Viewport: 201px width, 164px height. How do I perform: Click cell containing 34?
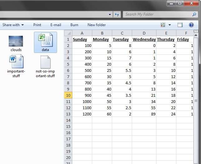(x=144, y=101)
